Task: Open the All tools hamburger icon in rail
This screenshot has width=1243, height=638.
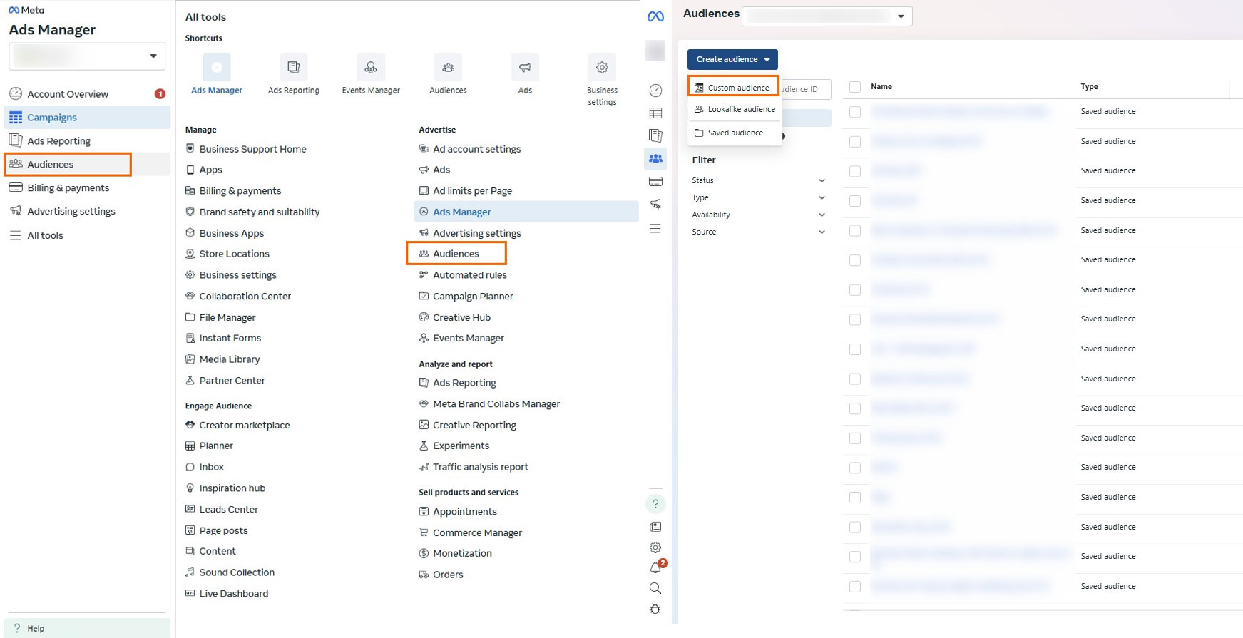Action: point(655,228)
